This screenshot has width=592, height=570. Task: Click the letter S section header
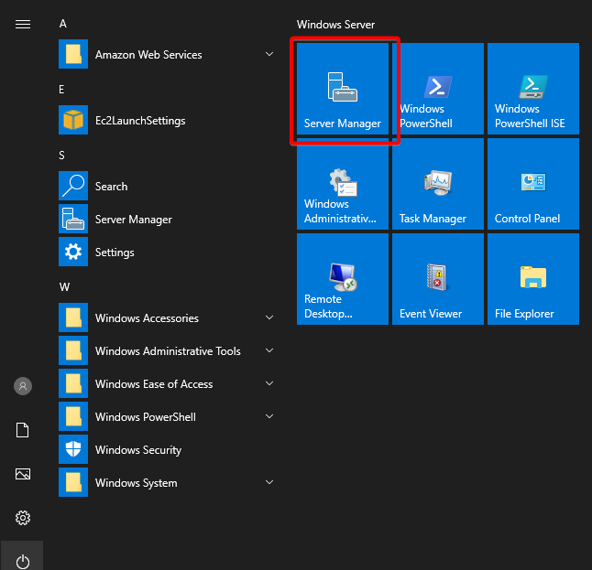coord(62,156)
